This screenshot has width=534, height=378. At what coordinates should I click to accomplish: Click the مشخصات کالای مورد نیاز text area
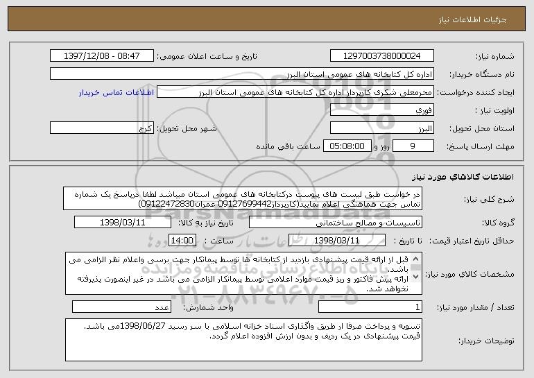click(243, 273)
